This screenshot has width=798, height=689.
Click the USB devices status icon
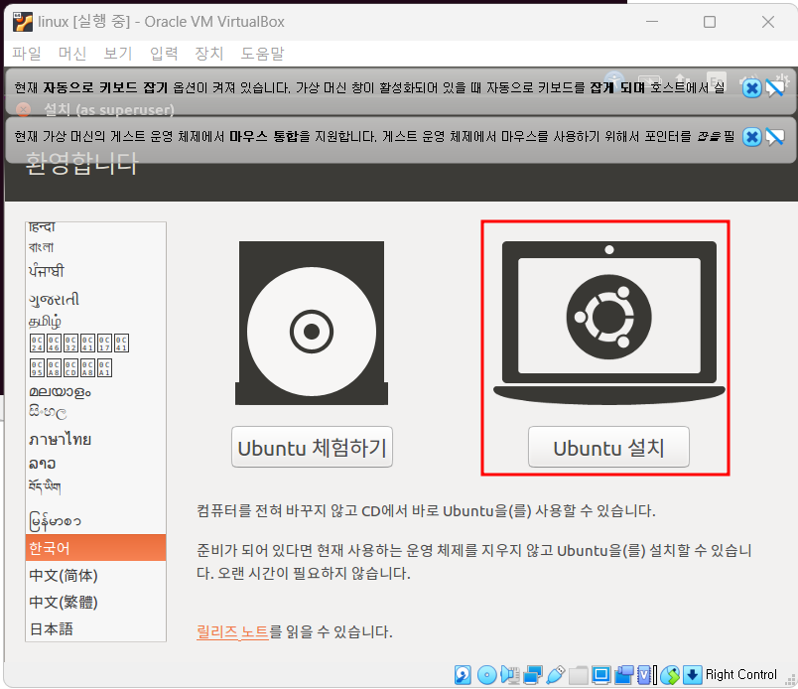coord(555,675)
